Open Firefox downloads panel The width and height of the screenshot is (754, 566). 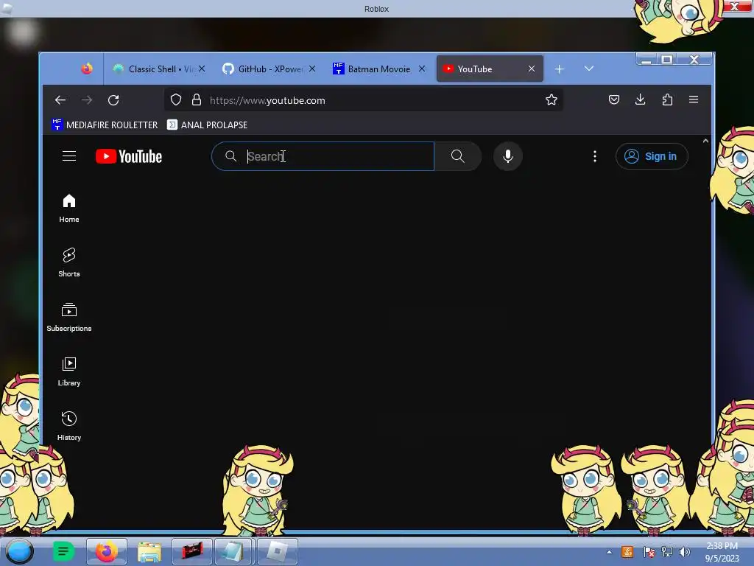click(x=640, y=99)
